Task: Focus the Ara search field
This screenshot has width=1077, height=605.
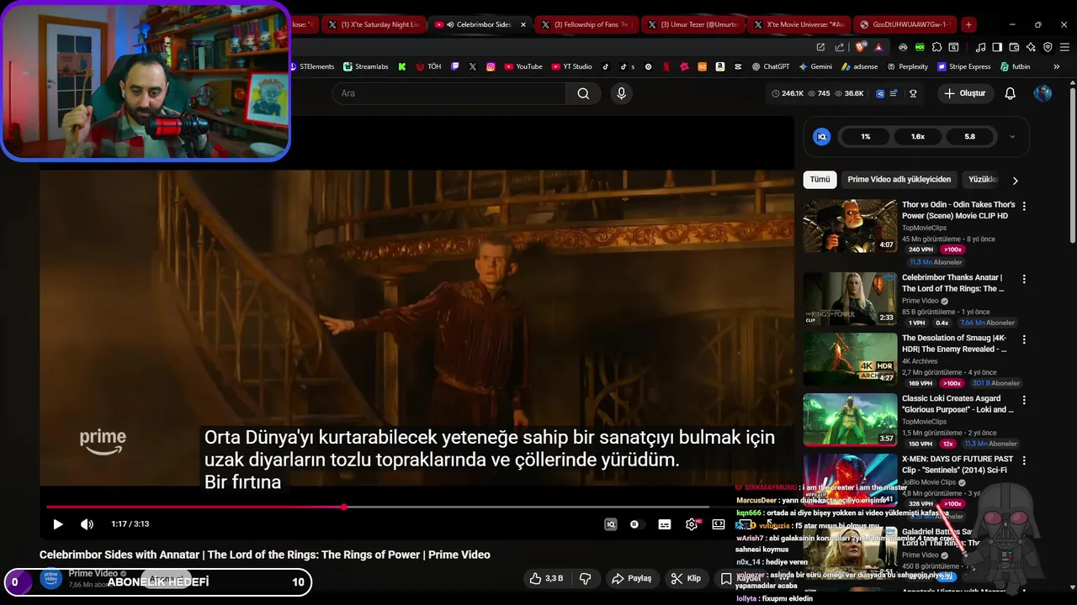Action: (x=449, y=93)
